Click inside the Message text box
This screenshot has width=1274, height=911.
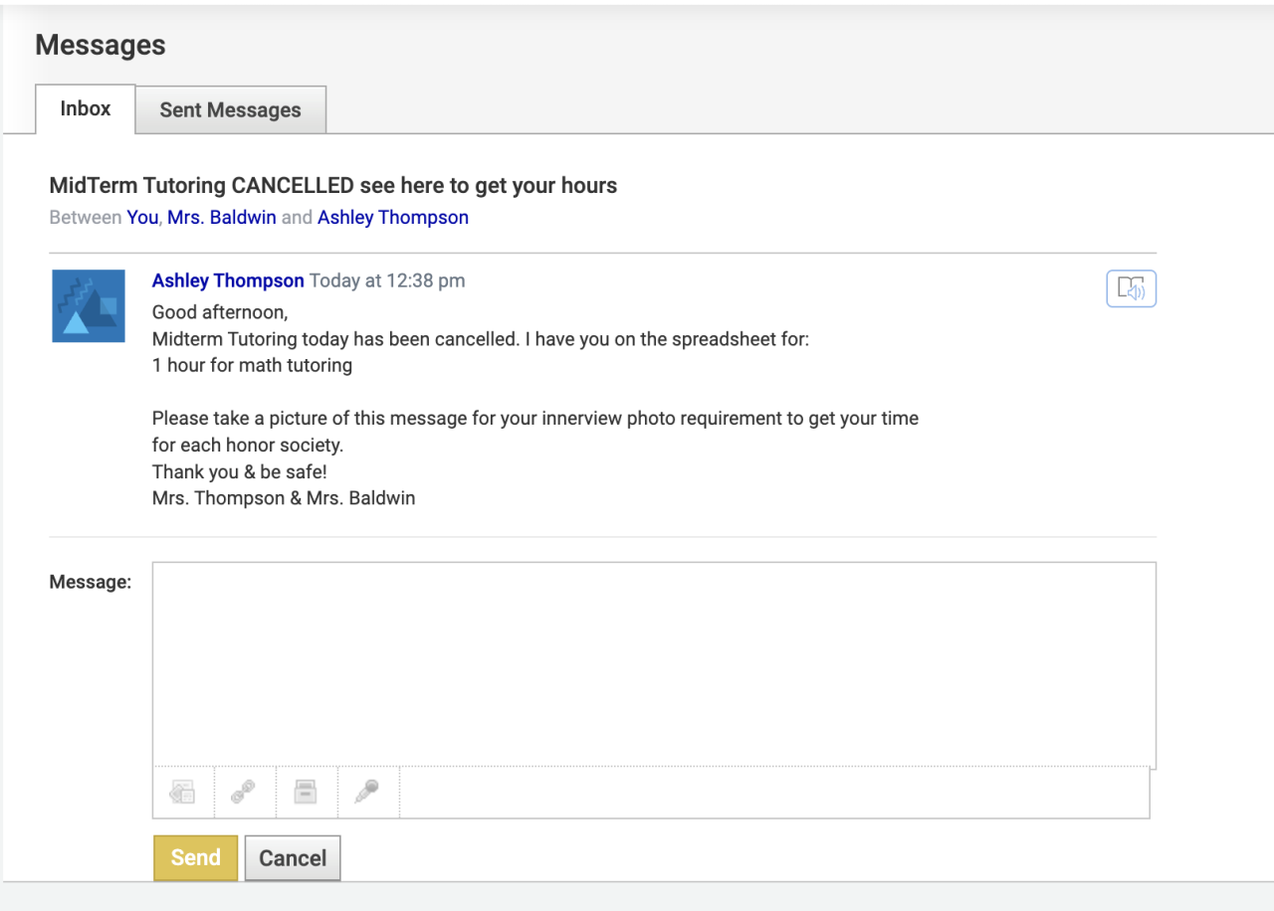pyautogui.click(x=653, y=663)
